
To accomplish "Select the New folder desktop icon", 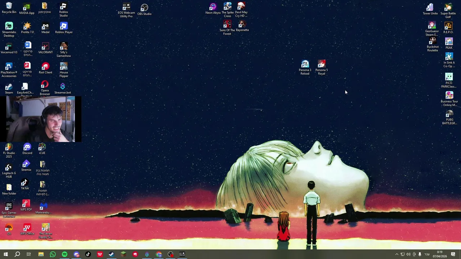I will (x=9, y=189).
